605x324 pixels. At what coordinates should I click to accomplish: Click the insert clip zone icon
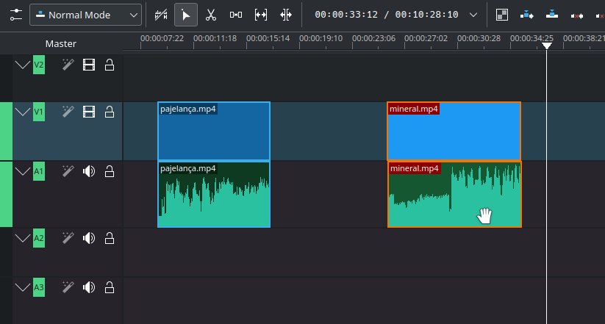(x=526, y=15)
